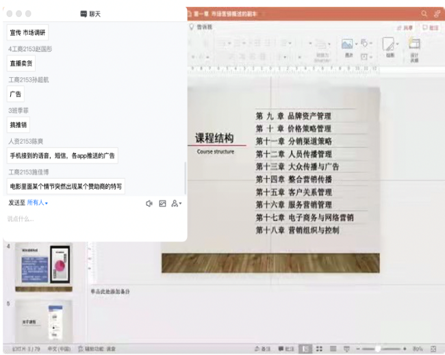Click the 共享 share button
445x355 pixels.
405,27
